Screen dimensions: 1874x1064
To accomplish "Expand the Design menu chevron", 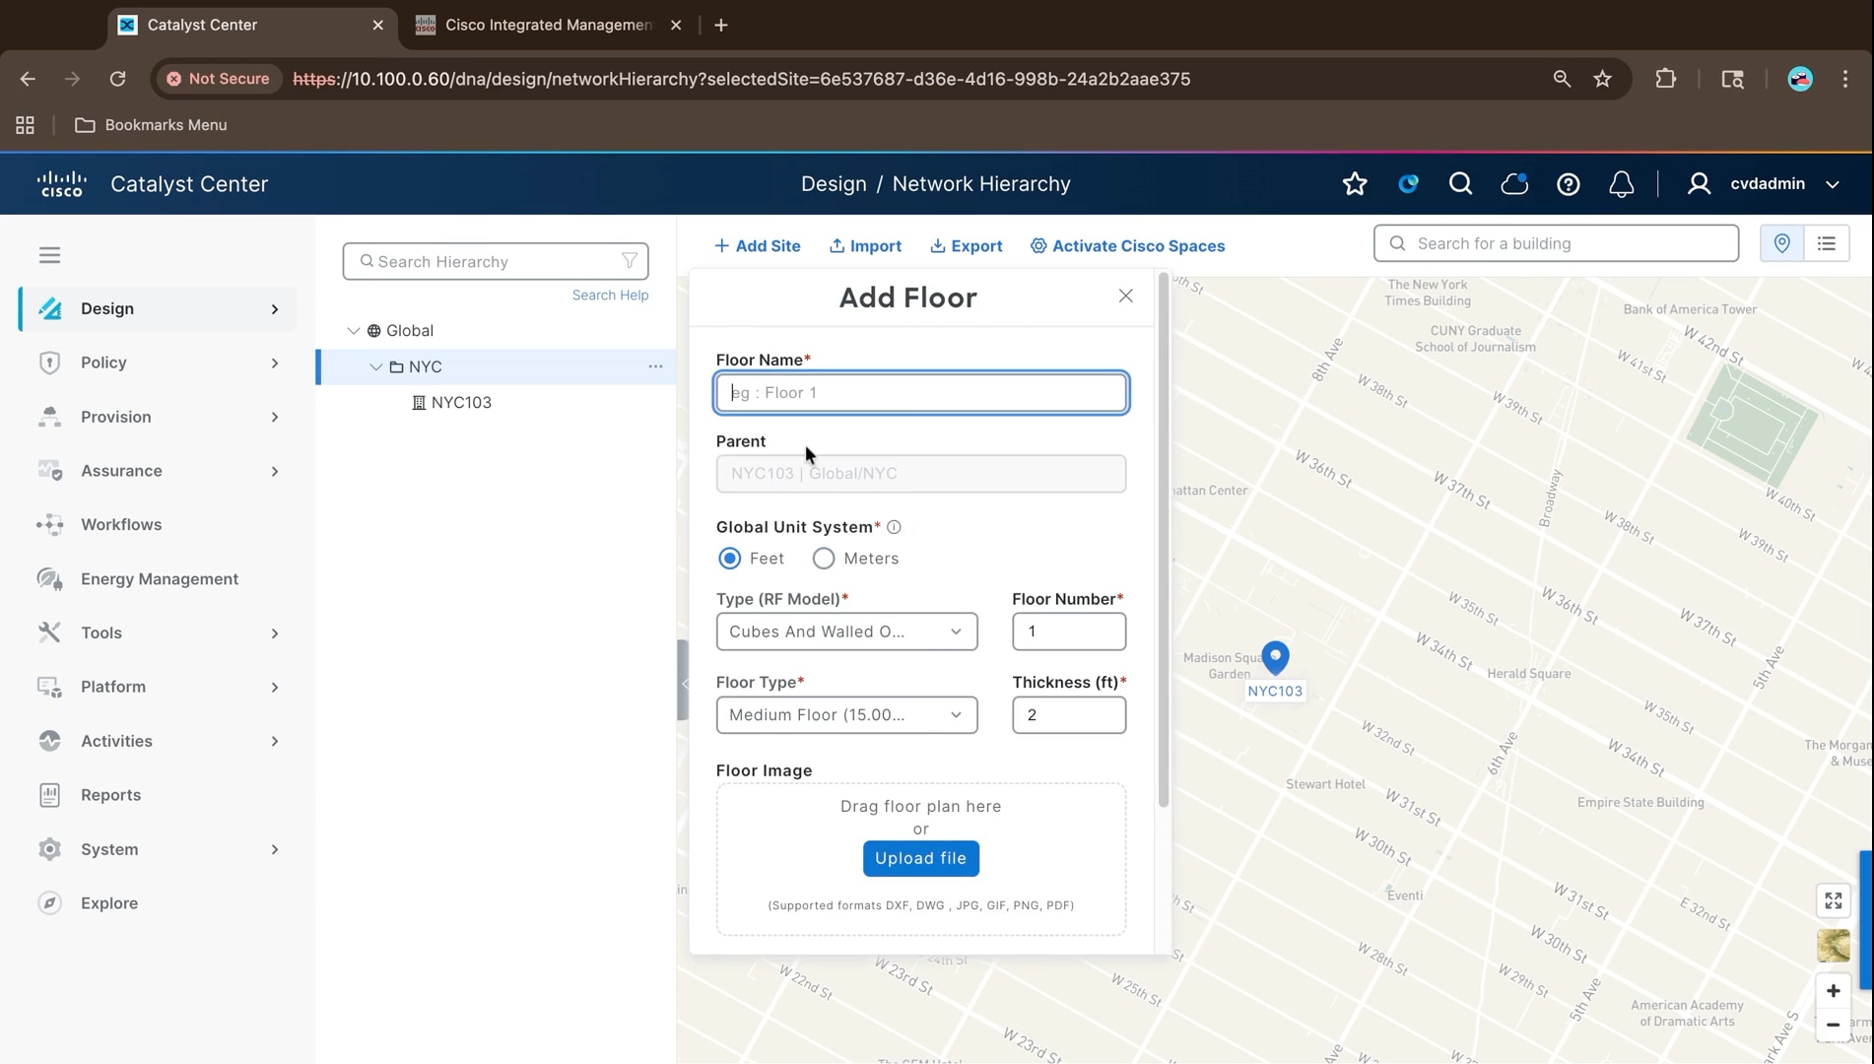I will coord(275,309).
